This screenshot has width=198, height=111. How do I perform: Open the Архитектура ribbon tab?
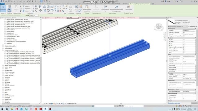pyautogui.click(x=9, y=4)
